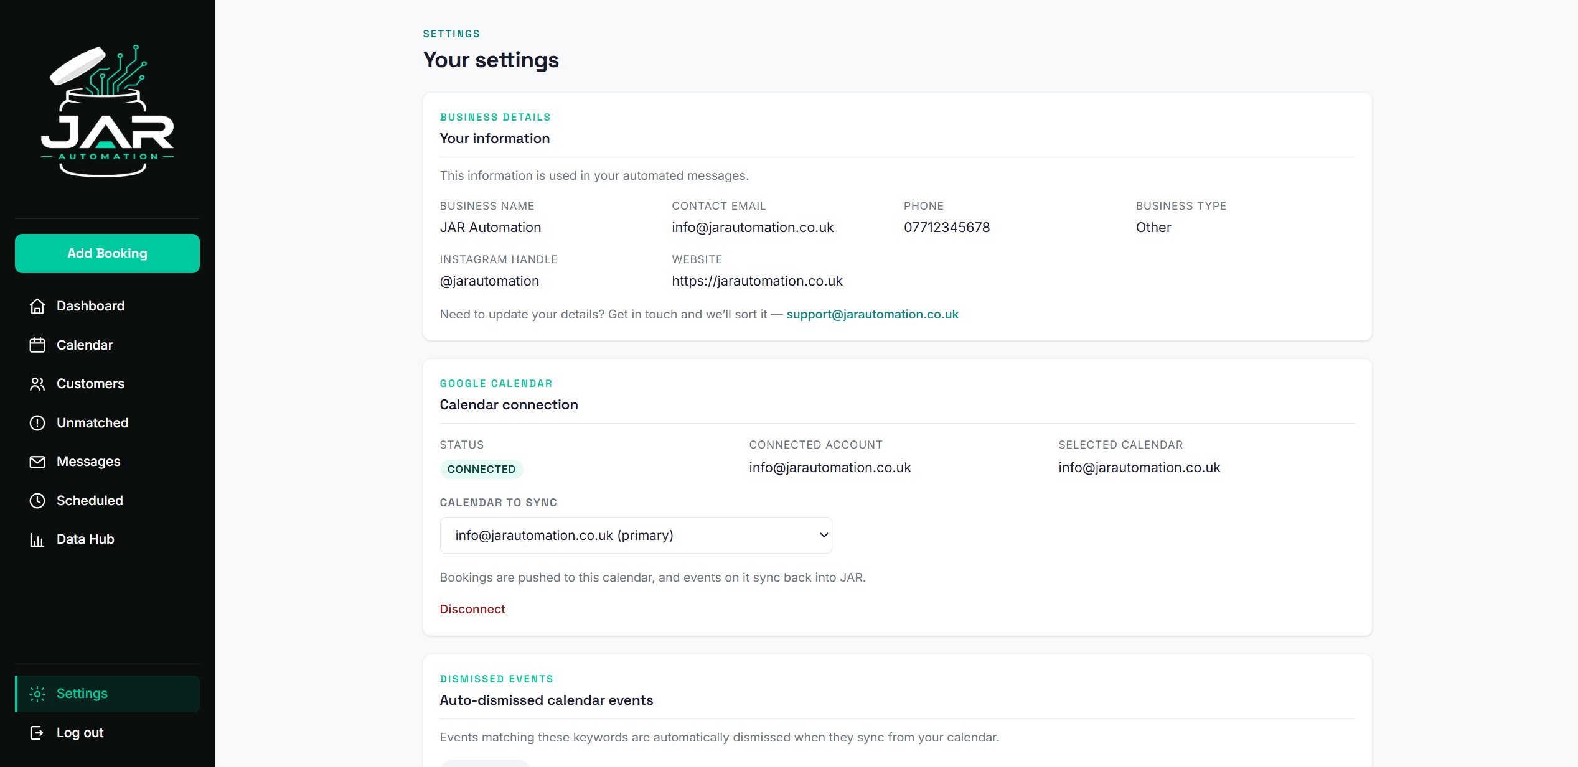Log out from the sidebar

click(x=107, y=733)
